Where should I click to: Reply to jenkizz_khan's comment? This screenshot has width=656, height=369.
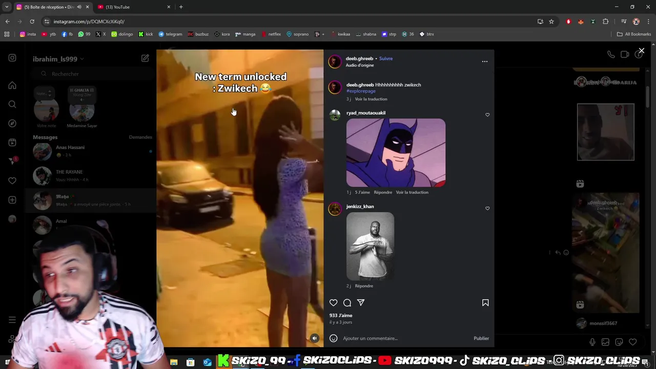click(364, 286)
